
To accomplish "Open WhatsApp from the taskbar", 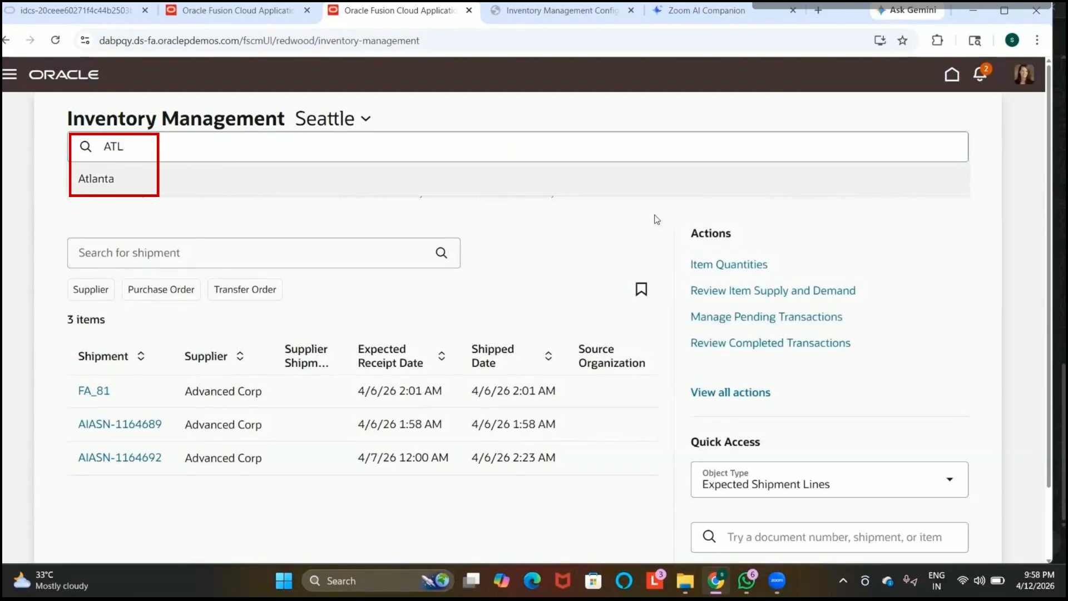I will [746, 581].
